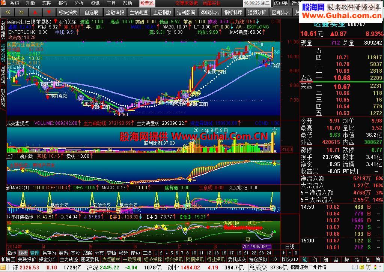Click the red arrow icon before 股价关注
Viewport: 384px width, 272px height.
coord(55,21)
